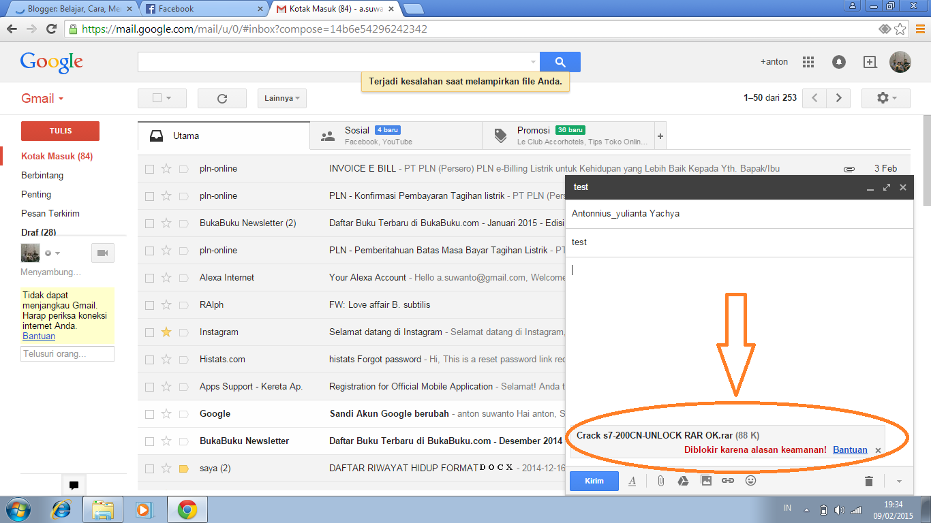The height and width of the screenshot is (523, 931).
Task: Open the attach files paperclip icon
Action: (659, 481)
